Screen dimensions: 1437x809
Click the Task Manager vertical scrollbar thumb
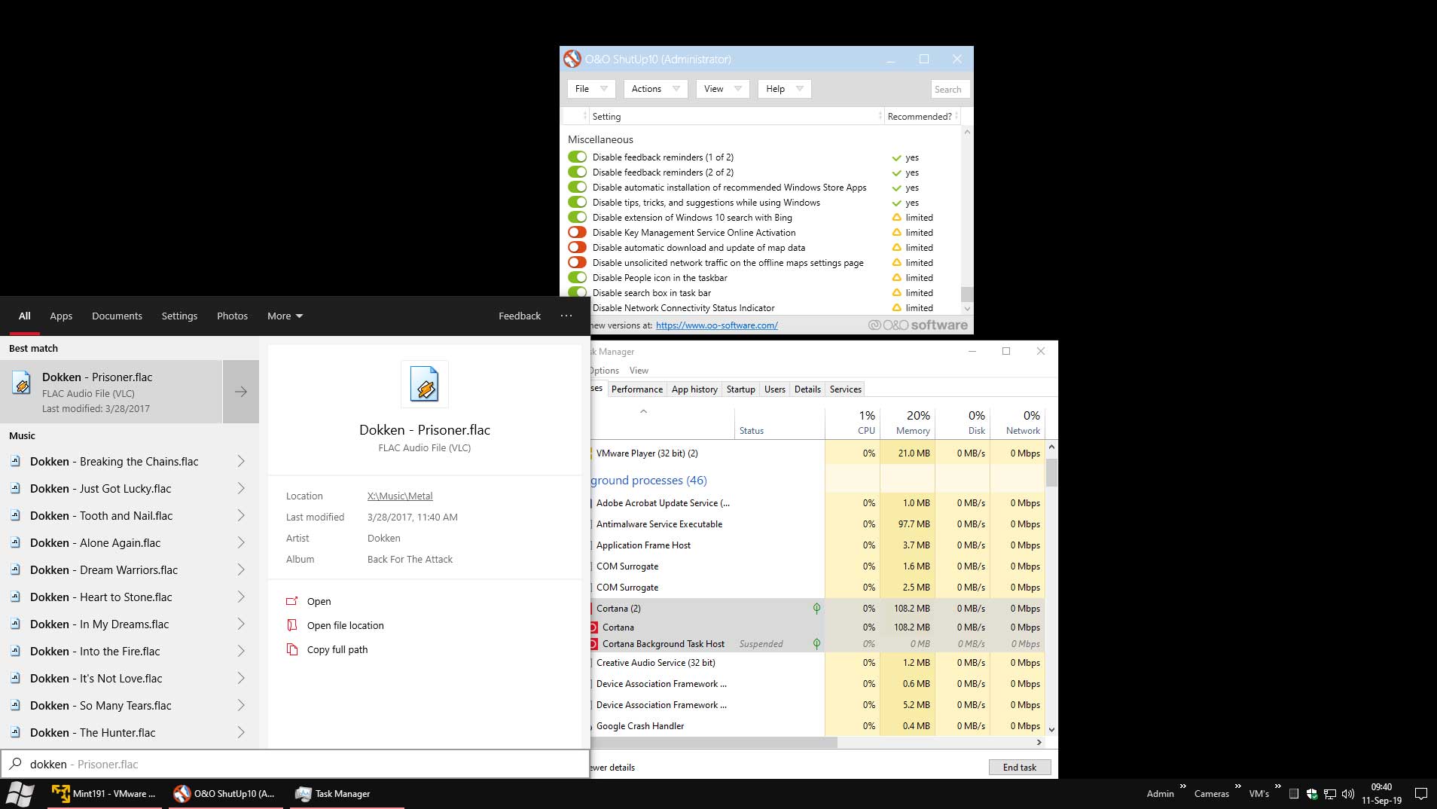click(1051, 472)
